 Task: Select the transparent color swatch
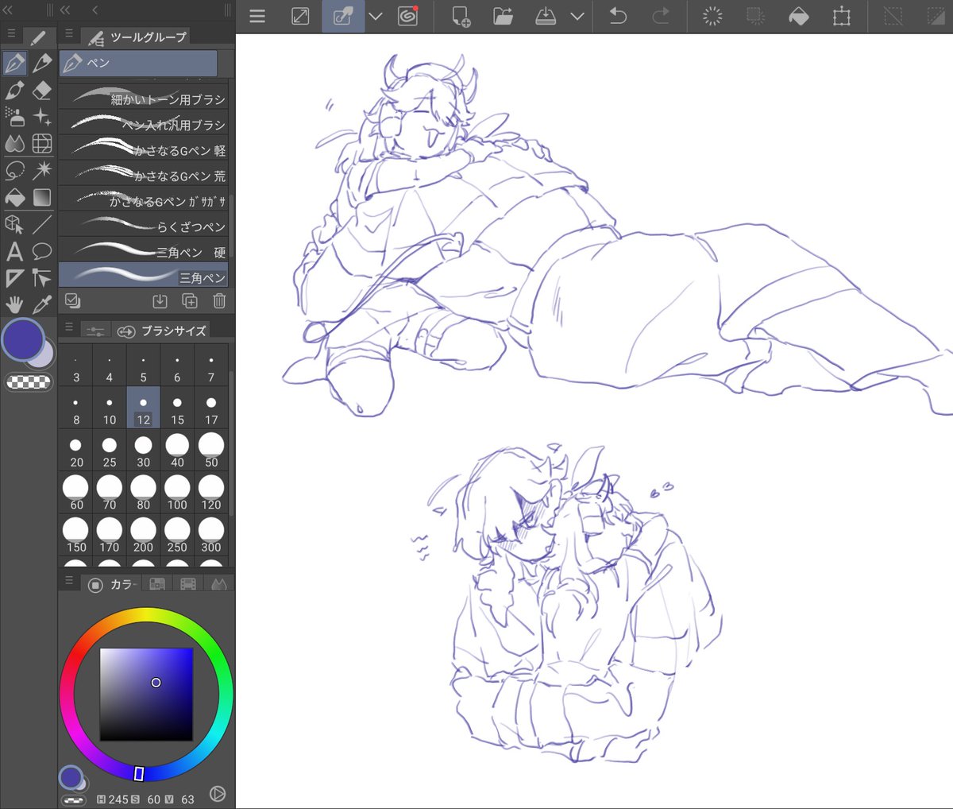pyautogui.click(x=29, y=382)
